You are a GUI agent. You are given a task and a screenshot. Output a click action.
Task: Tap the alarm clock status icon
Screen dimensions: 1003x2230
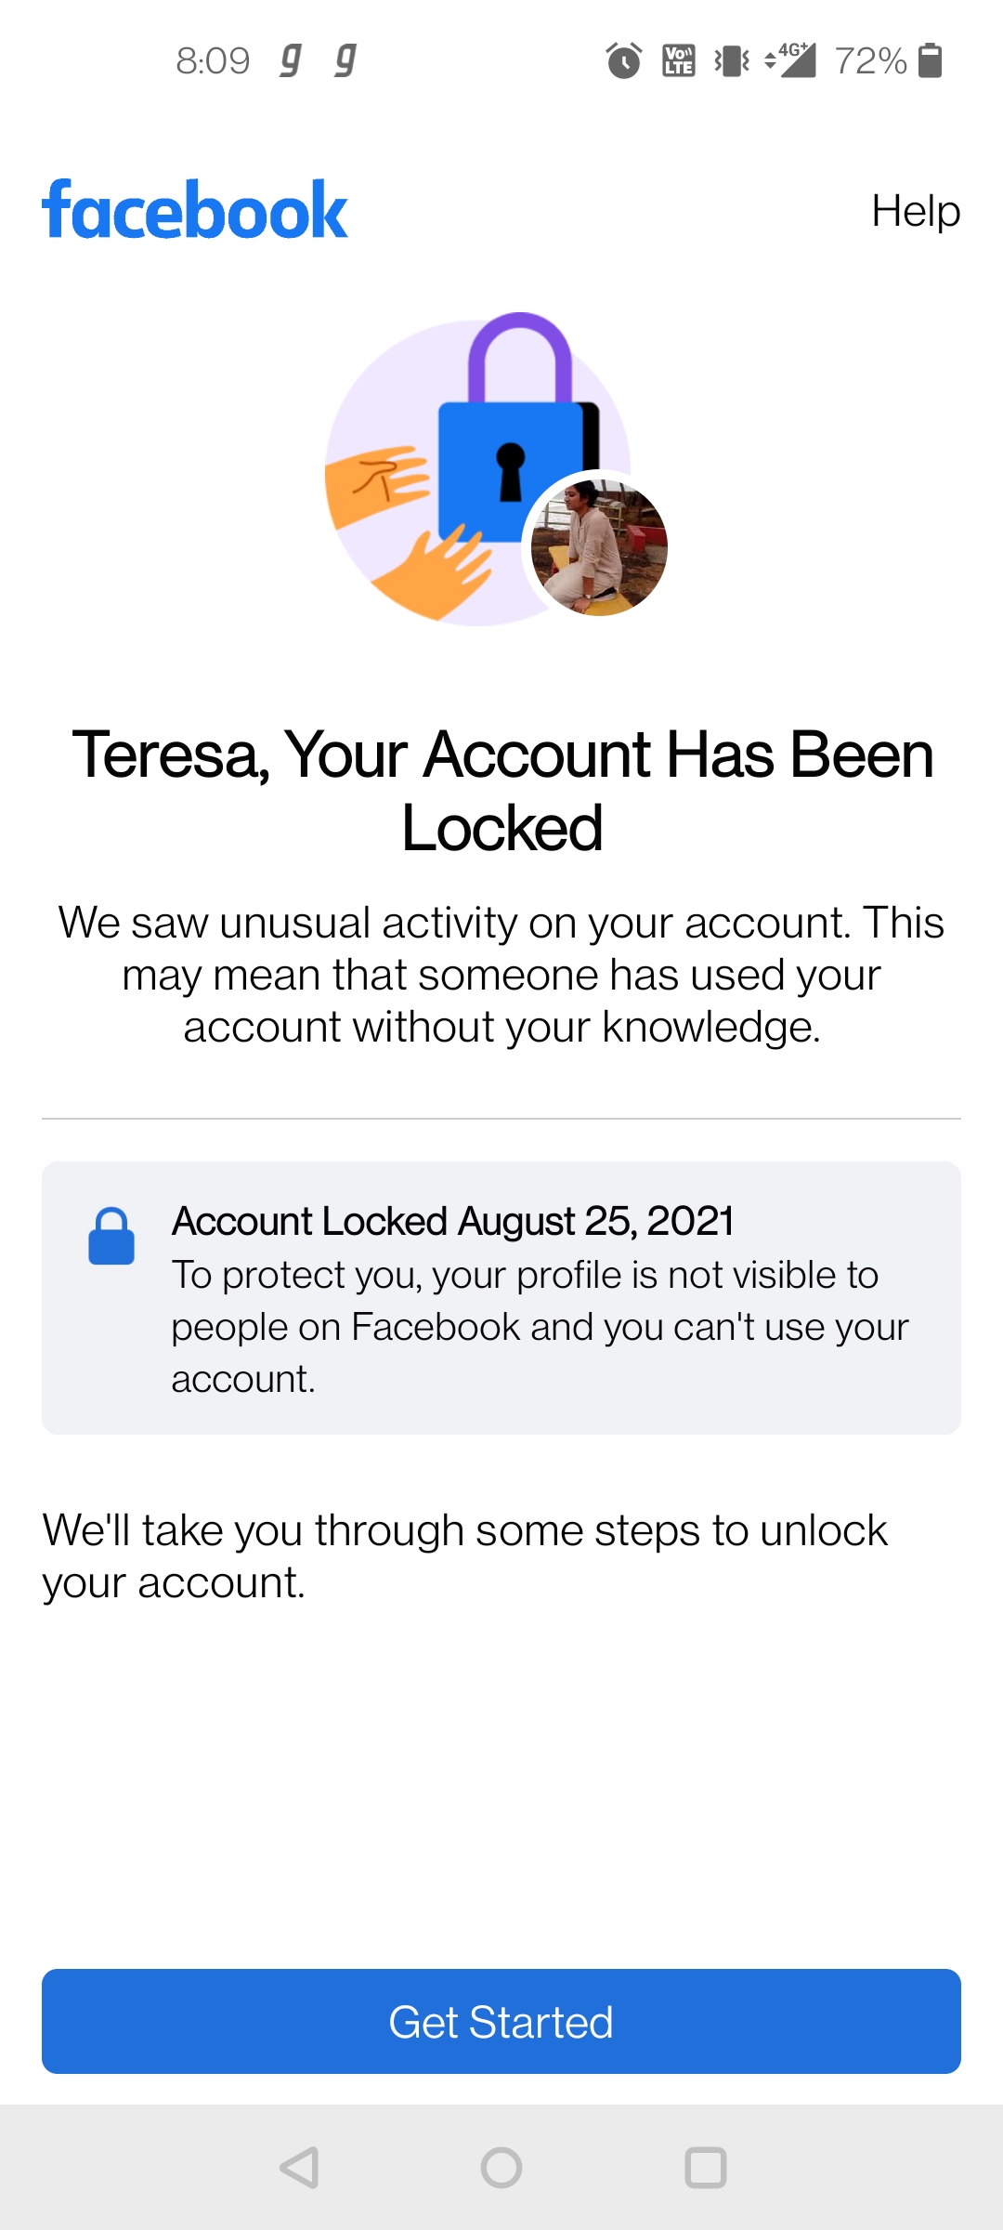point(623,61)
